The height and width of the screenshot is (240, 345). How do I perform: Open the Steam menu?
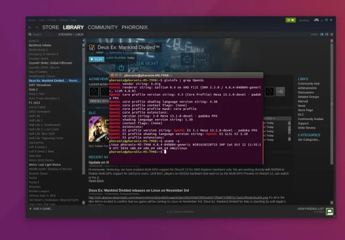coord(32,20)
